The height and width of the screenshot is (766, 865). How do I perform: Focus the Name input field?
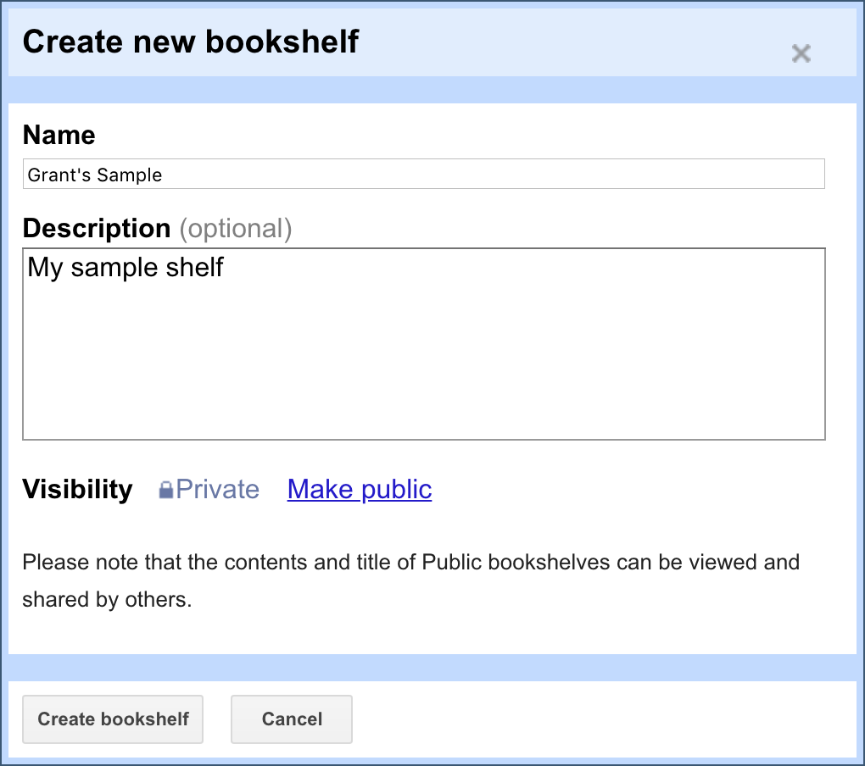pyautogui.click(x=424, y=174)
